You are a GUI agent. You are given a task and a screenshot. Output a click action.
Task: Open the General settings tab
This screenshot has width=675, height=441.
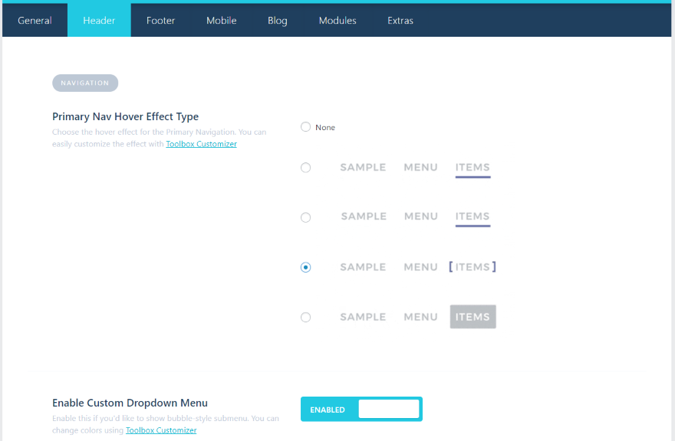pos(35,20)
